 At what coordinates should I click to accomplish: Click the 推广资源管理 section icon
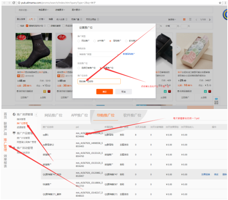(15, 114)
